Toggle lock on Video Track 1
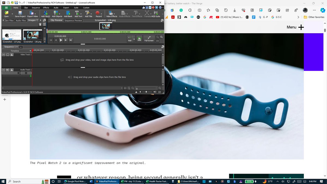Image resolution: width=327 pixels, height=184 pixels. [12, 55]
